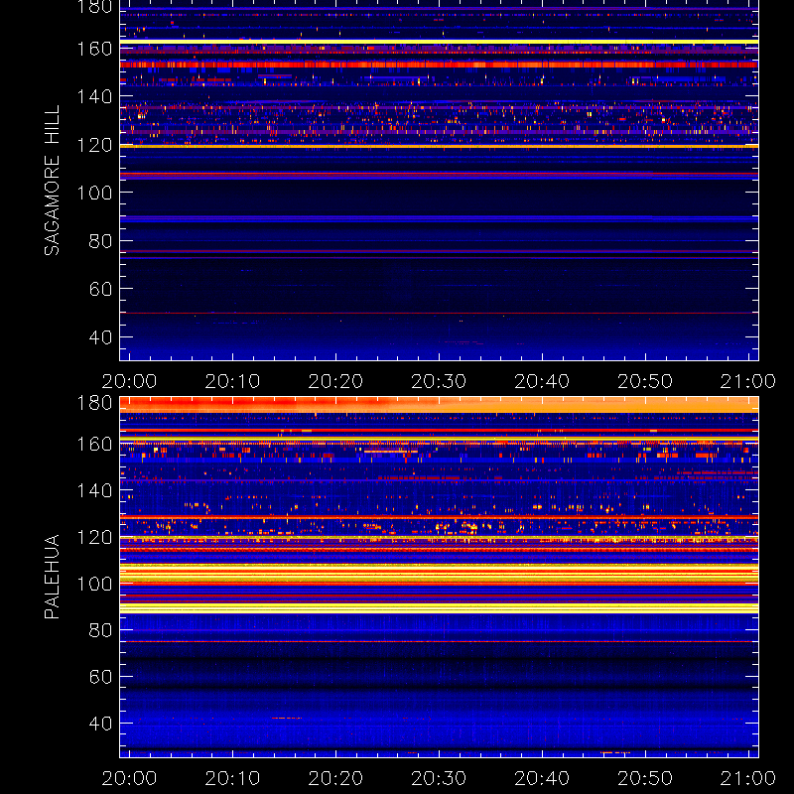The height and width of the screenshot is (794, 794).
Task: Pick the 20:30 time label of Sagamore Hill plot
Action: click(439, 381)
